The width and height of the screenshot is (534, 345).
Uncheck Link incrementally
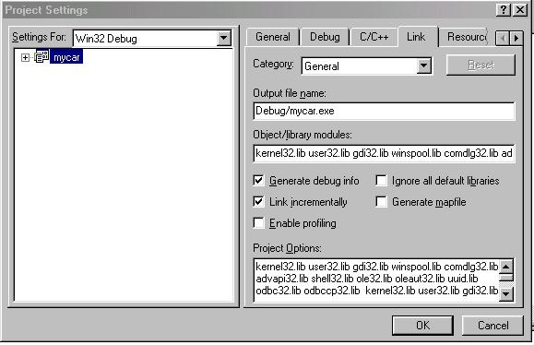(x=258, y=202)
